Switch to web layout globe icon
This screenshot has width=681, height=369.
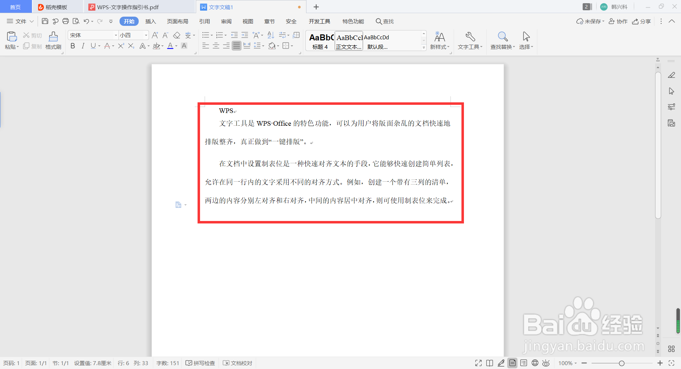(x=535, y=363)
